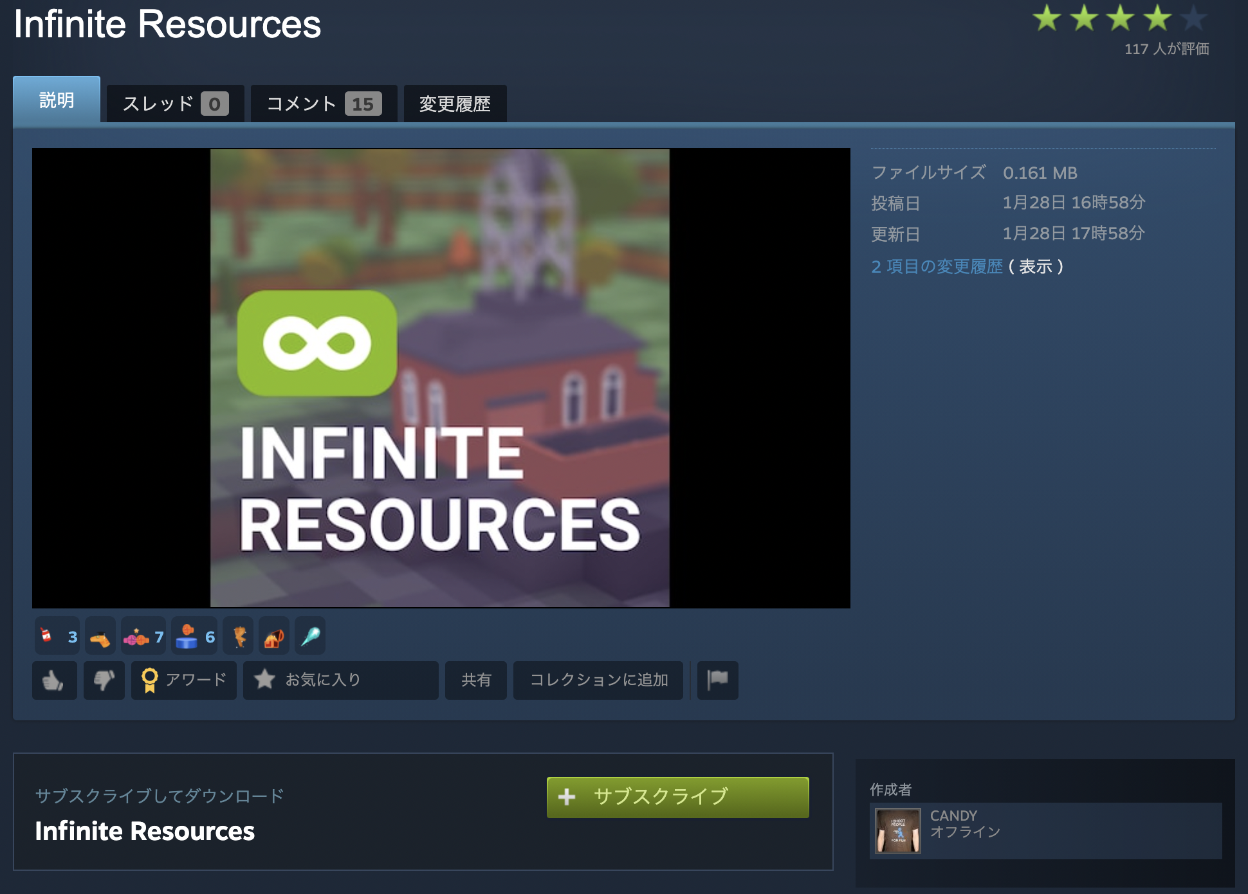The height and width of the screenshot is (894, 1248).
Task: Click the サブスクライブしてダウンロード heading
Action: pos(160,796)
